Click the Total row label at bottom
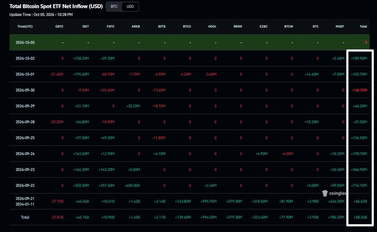Screen dimensions: 377x232 click(x=25, y=217)
